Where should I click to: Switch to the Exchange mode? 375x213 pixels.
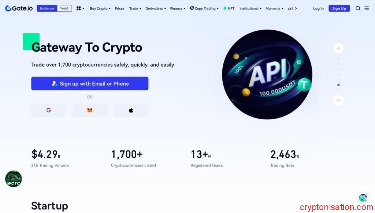pyautogui.click(x=47, y=8)
